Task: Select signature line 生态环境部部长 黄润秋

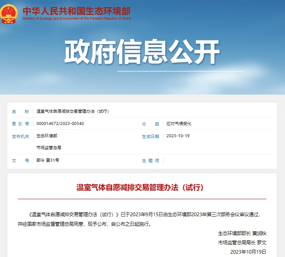Action: coord(242,233)
